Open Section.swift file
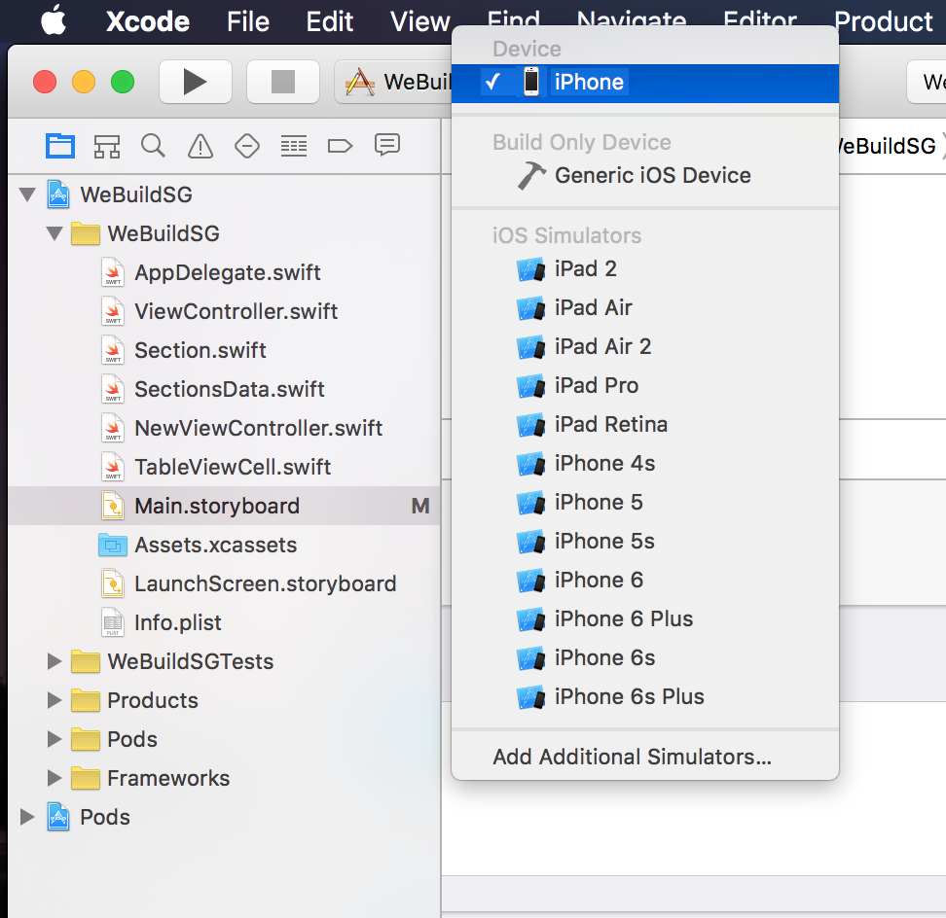Screen dimensions: 946x918 coord(224,350)
